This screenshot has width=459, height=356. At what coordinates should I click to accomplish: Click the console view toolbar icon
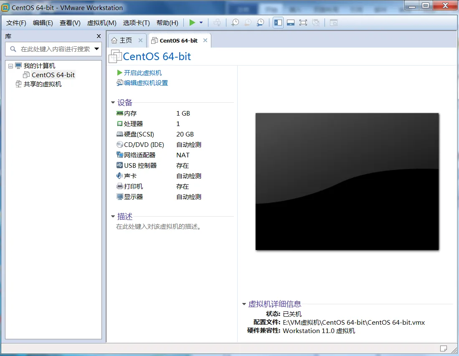[x=334, y=23]
